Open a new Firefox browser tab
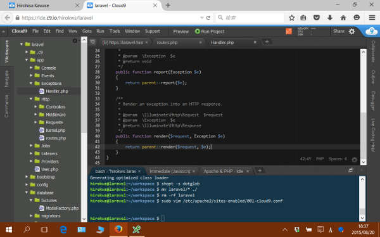This screenshot has width=380, height=237. click(168, 5)
